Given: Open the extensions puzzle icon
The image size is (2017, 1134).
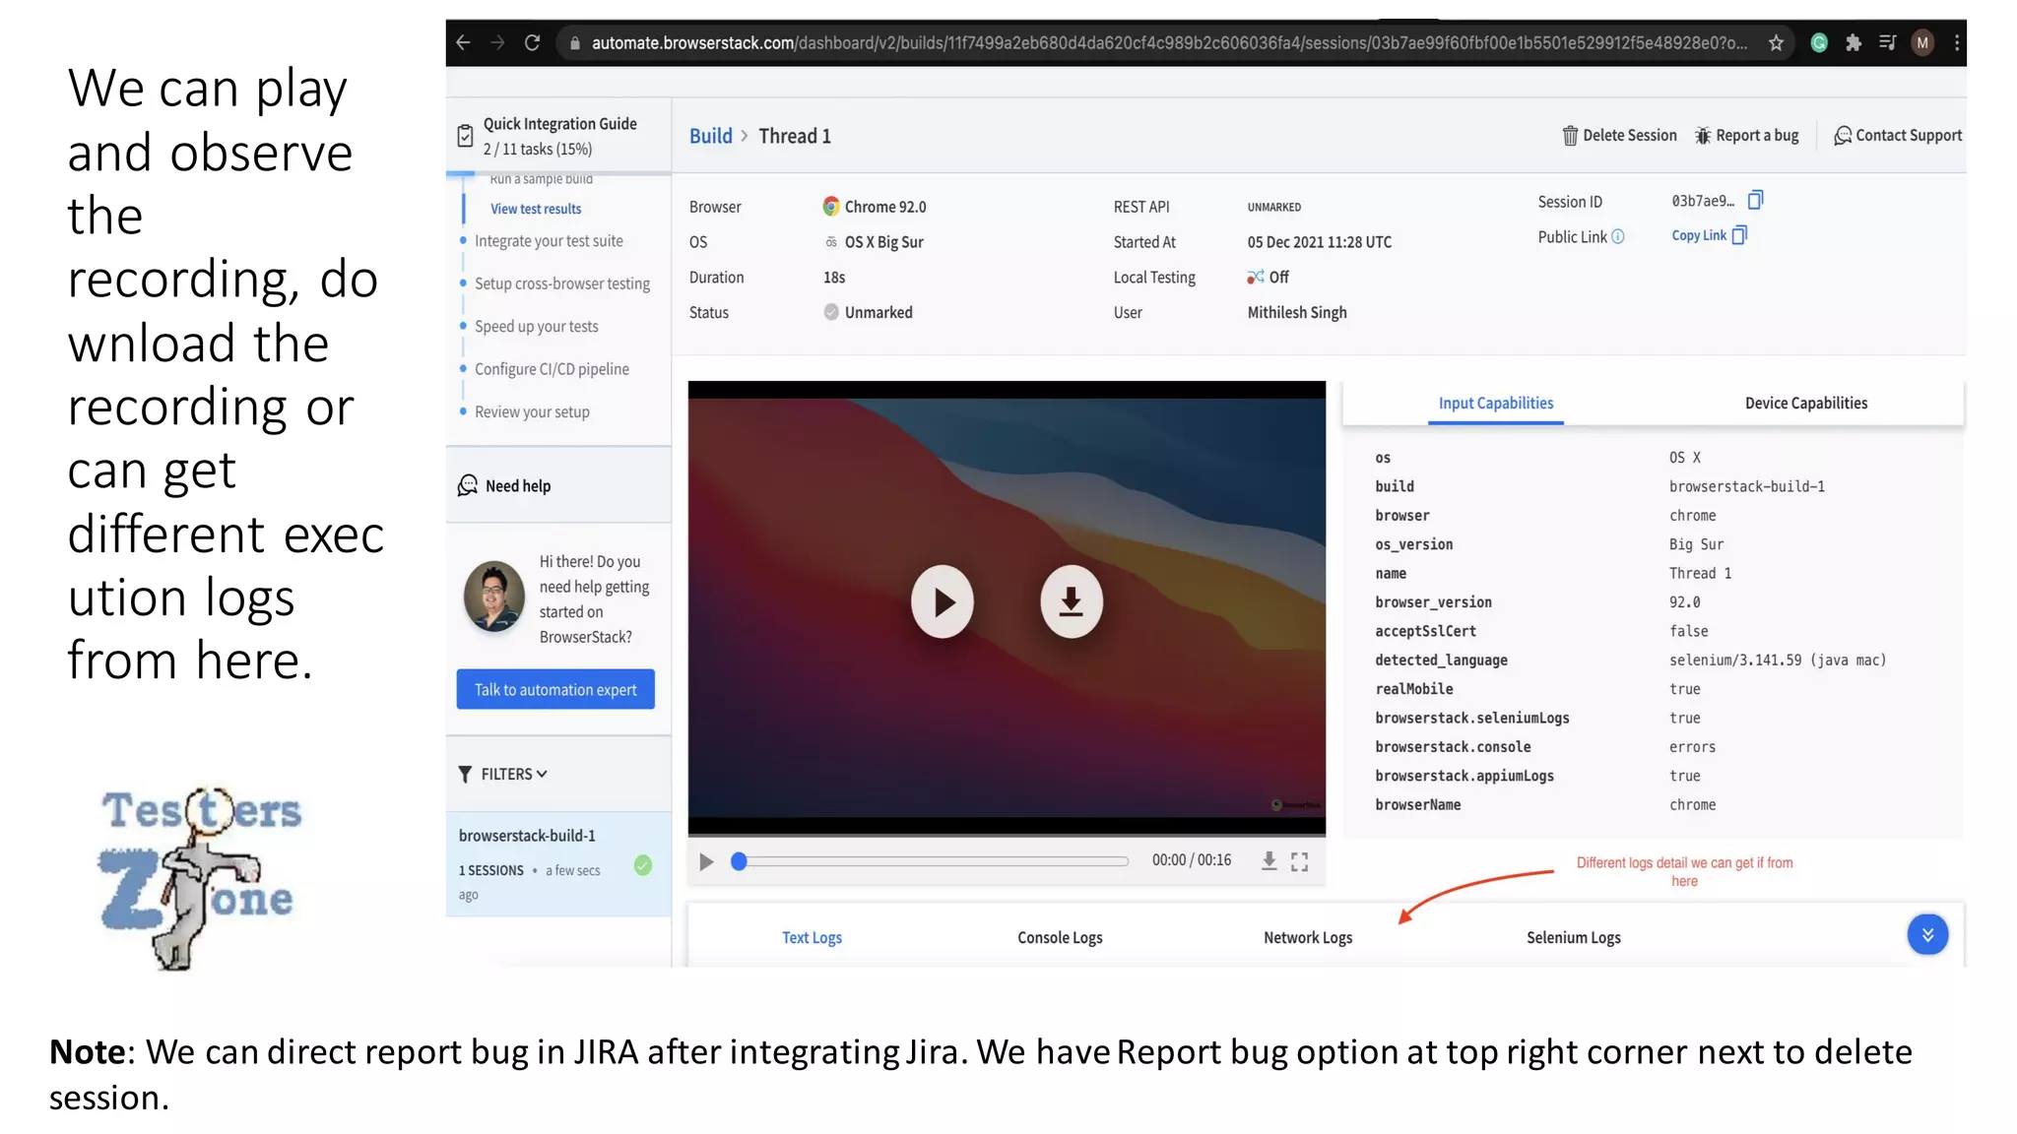Looking at the screenshot, I should point(1854,42).
